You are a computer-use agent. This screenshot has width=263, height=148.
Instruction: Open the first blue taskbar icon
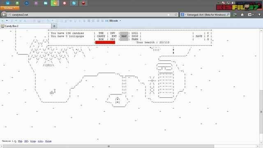coord(8,3)
